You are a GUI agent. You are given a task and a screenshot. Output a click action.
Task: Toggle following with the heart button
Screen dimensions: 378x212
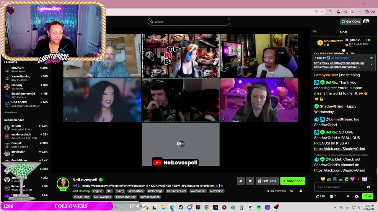pyautogui.click(x=250, y=181)
